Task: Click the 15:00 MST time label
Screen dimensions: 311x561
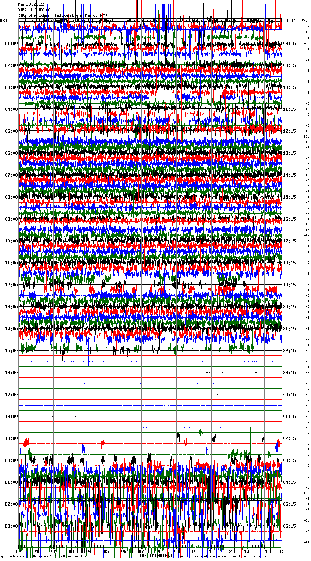Action: [11, 351]
